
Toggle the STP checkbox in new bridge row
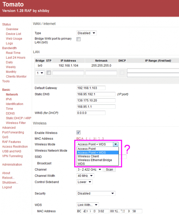click(x=49, y=73)
